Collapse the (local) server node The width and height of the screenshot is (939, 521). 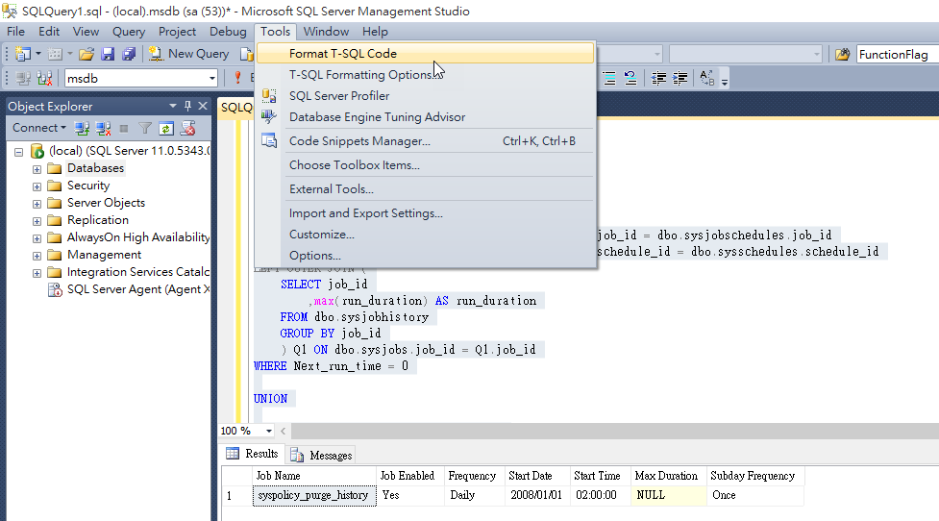tap(18, 152)
